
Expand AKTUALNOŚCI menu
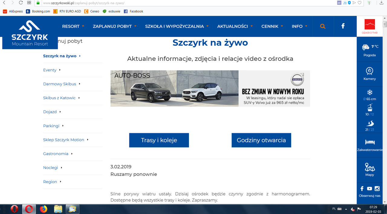click(x=235, y=26)
